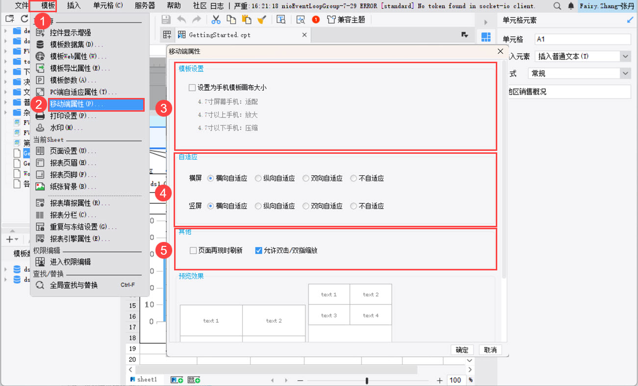
Task: Check 设置为手机模板画布大小 checkbox
Action: click(192, 88)
